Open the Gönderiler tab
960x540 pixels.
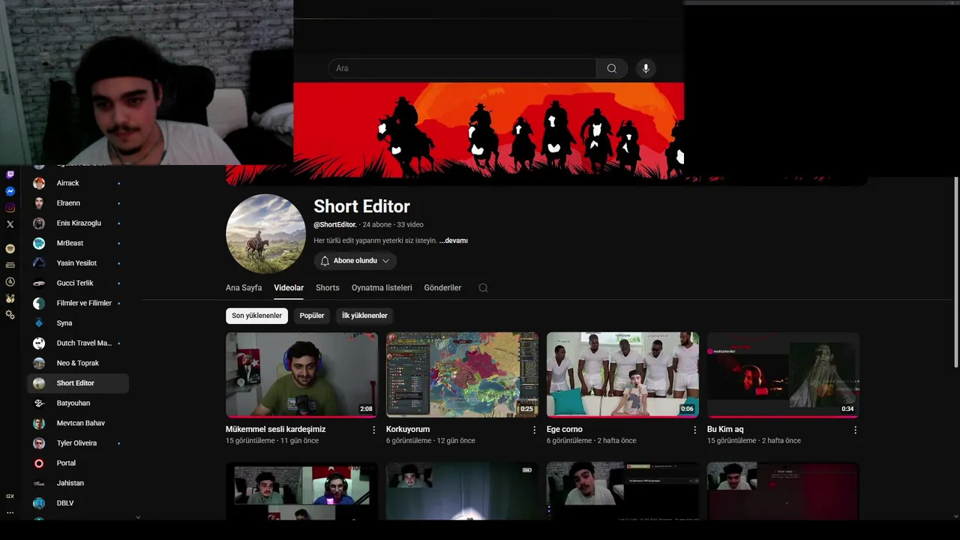coord(442,288)
